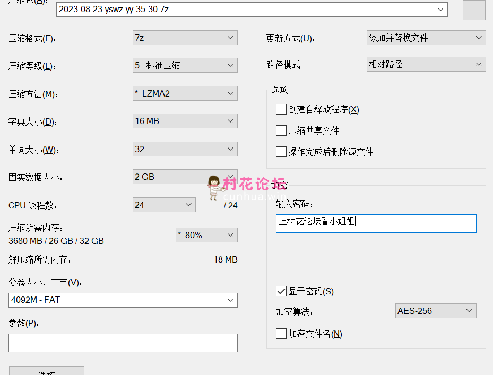Click the parameters text field
Viewport: 493px width, 375px height.
(123, 343)
